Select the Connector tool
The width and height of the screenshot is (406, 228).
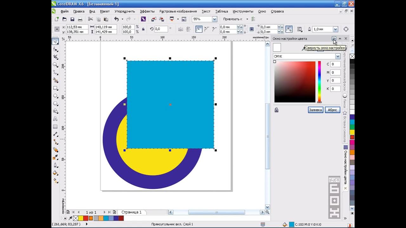(x=56, y=142)
